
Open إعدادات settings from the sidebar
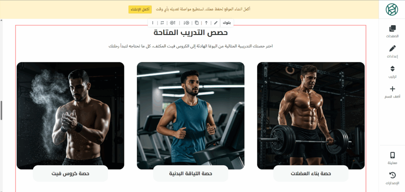coord(392,52)
